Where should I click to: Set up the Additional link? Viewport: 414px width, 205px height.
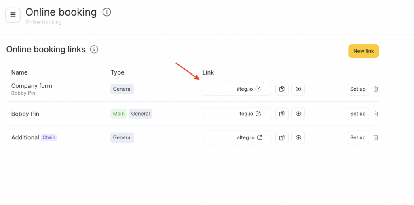point(358,137)
